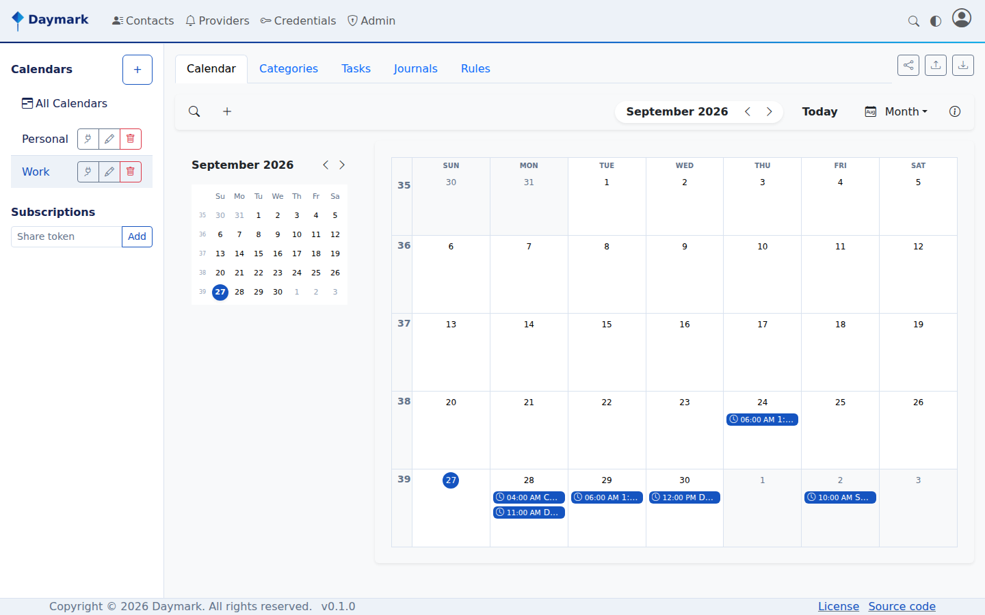Delete the Work calendar
Image resolution: width=985 pixels, height=615 pixels.
click(131, 172)
